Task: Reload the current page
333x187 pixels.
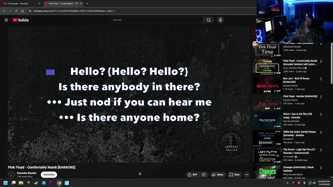Action: [16, 11]
